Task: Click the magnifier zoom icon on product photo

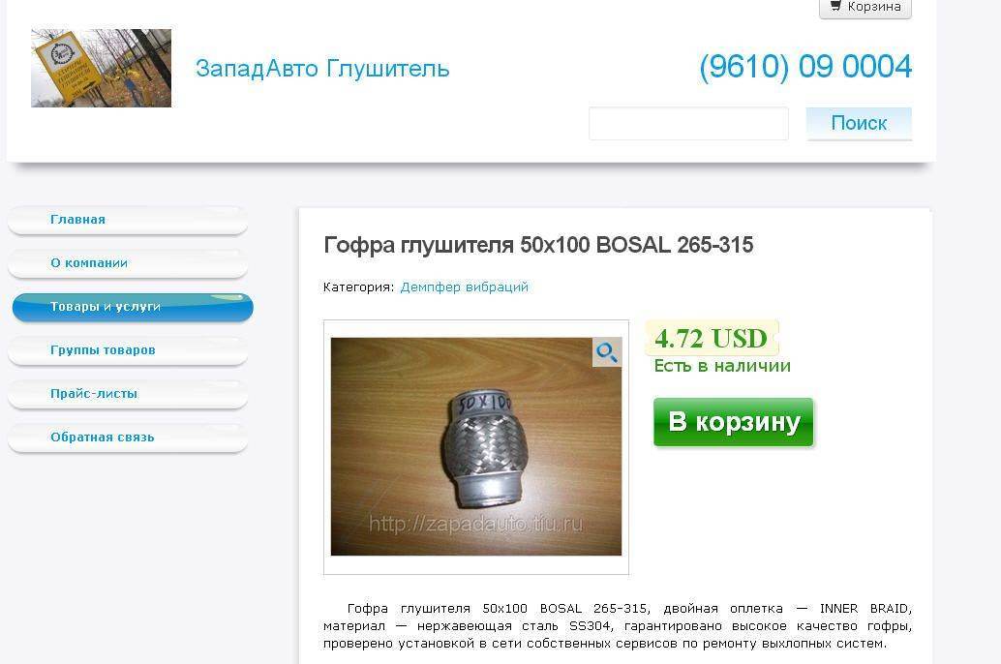Action: pyautogui.click(x=606, y=351)
